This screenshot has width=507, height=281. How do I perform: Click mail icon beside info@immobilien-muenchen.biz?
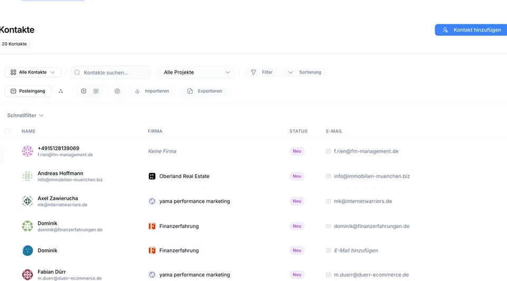(x=328, y=176)
